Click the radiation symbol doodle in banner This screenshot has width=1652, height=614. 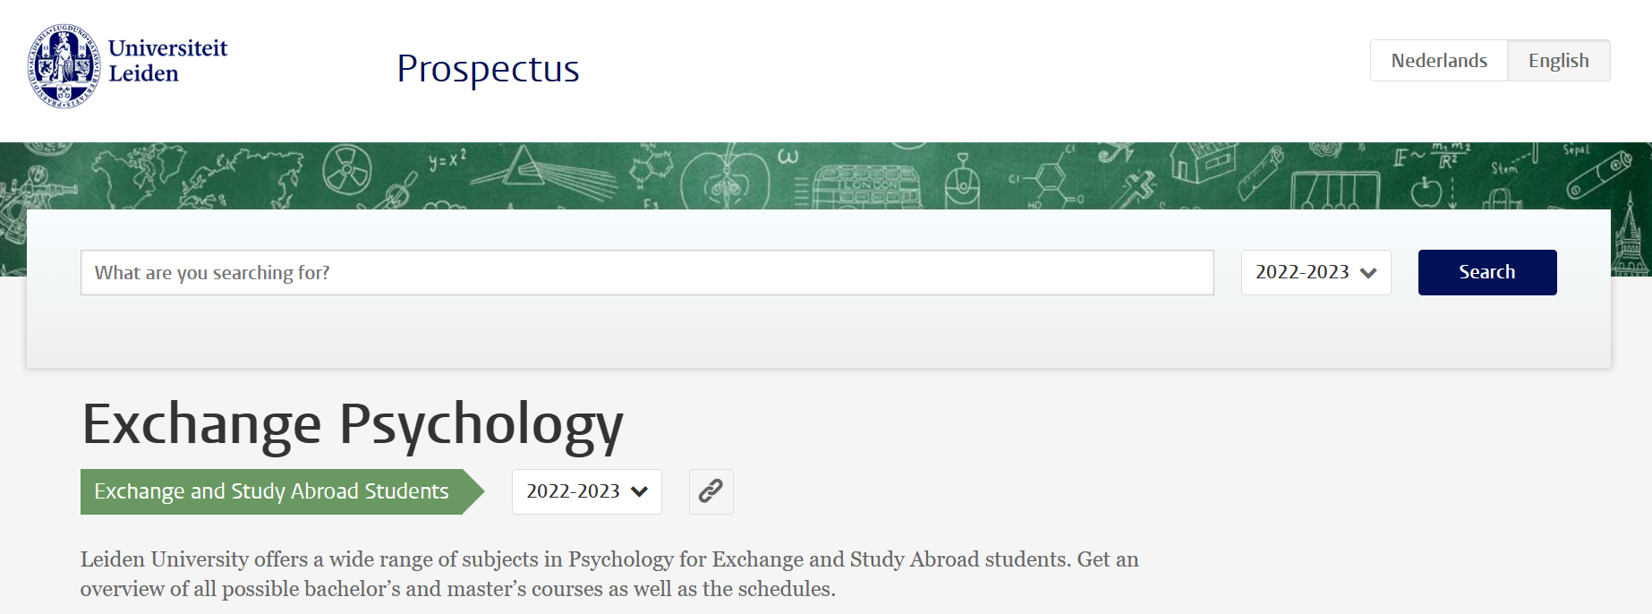click(346, 169)
